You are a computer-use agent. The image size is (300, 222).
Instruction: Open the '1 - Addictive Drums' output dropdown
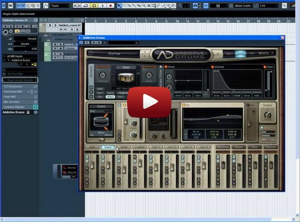tap(20, 60)
